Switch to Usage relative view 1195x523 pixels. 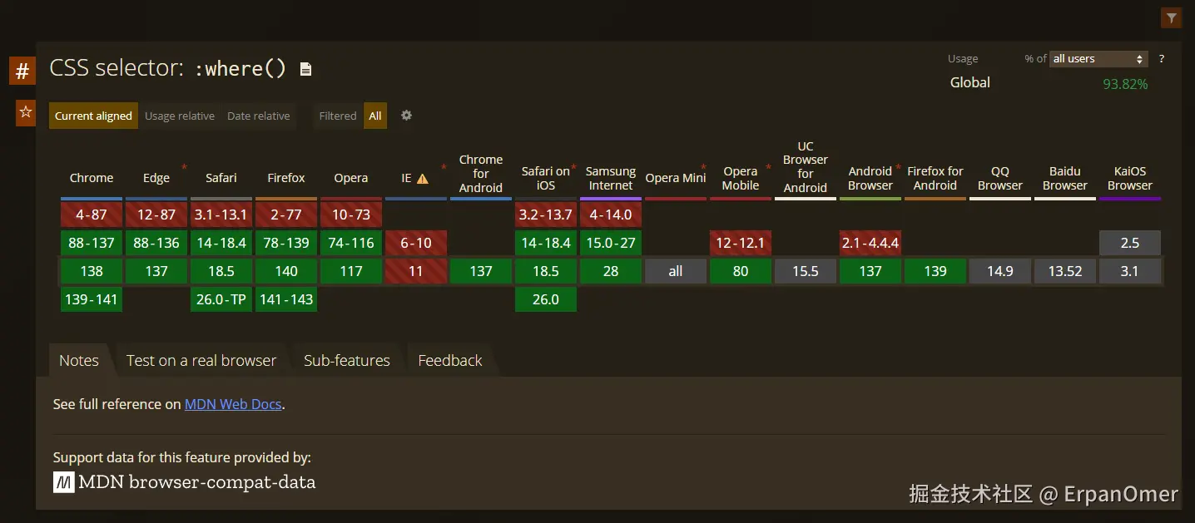coord(180,116)
